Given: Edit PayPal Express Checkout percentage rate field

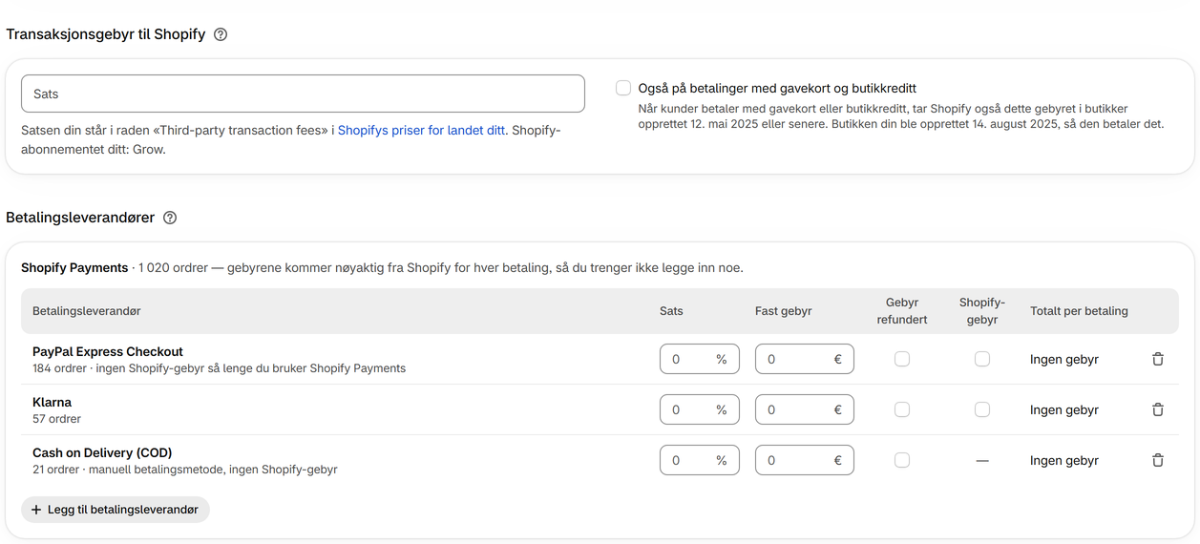Looking at the screenshot, I should point(700,359).
